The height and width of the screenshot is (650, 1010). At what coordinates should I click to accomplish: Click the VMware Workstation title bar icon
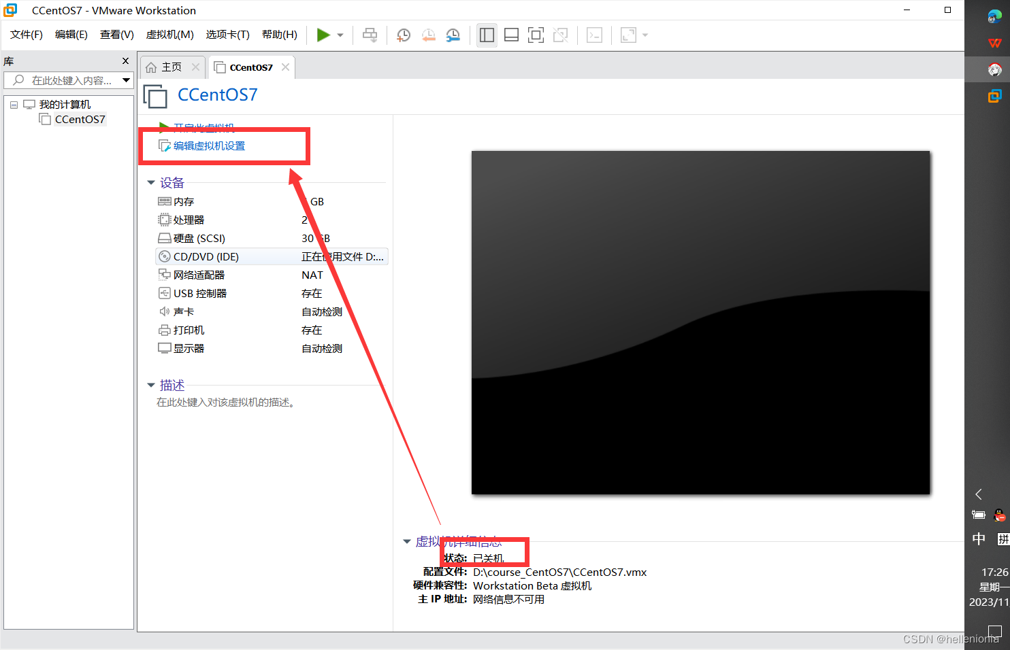(x=10, y=10)
